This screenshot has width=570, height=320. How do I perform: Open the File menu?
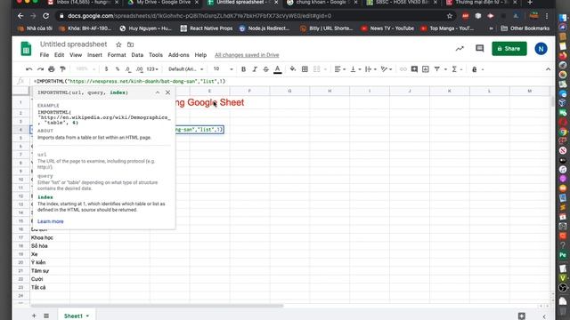click(44, 55)
